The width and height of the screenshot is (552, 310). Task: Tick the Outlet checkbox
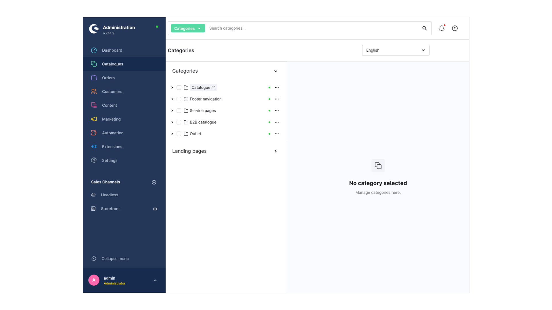(x=179, y=134)
